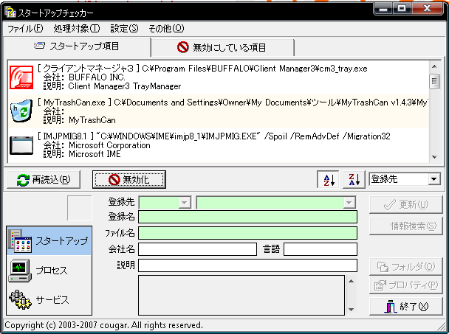Click the プロパティ(P) button
The image size is (449, 334).
tap(406, 285)
